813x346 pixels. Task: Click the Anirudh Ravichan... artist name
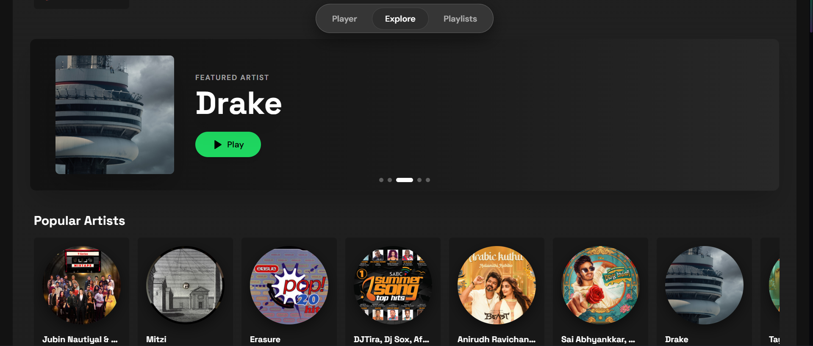point(497,339)
